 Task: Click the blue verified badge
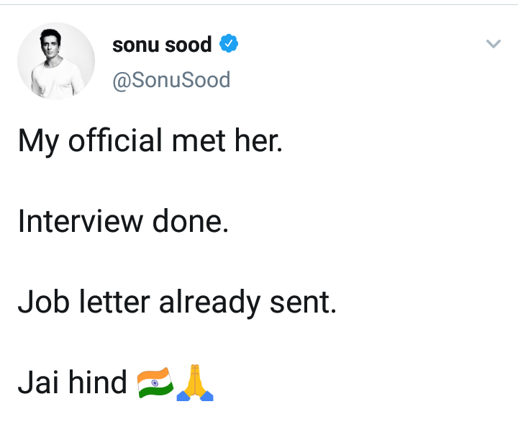(228, 45)
